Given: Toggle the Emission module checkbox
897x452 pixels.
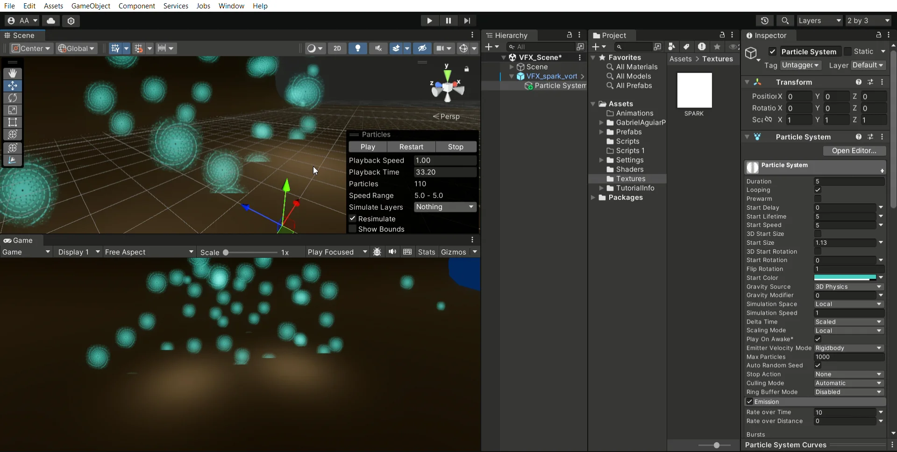Looking at the screenshot, I should (x=749, y=402).
